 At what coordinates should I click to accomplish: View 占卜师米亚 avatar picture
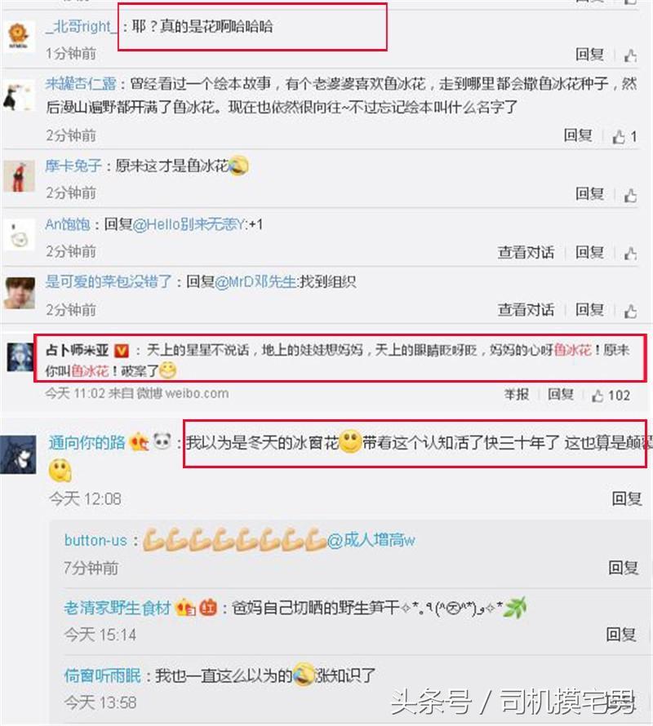point(20,357)
